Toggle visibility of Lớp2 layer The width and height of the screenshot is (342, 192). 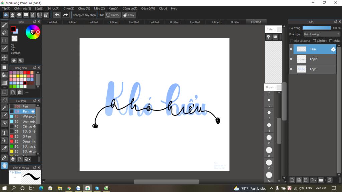point(291,59)
